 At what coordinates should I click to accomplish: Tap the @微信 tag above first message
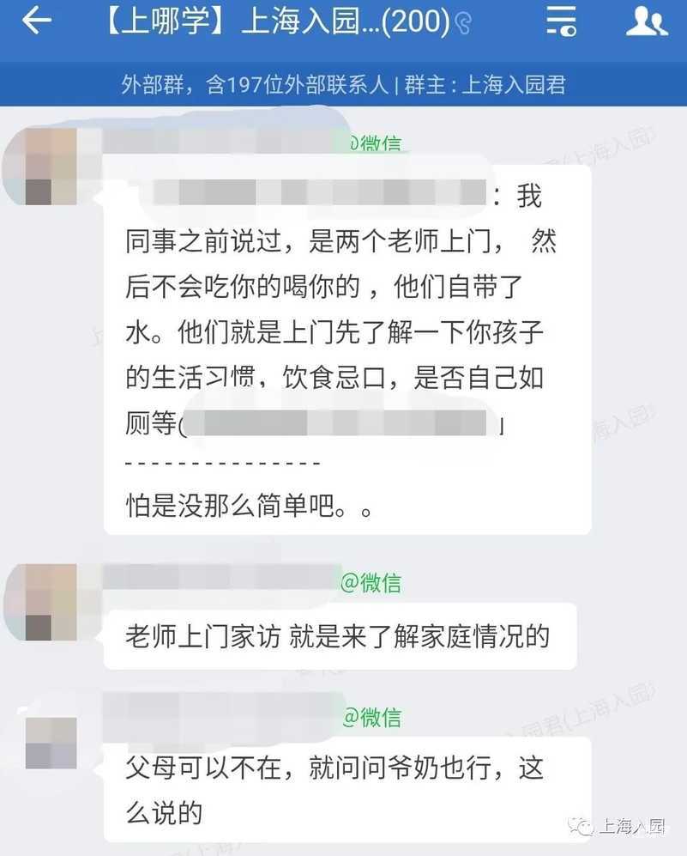(375, 143)
